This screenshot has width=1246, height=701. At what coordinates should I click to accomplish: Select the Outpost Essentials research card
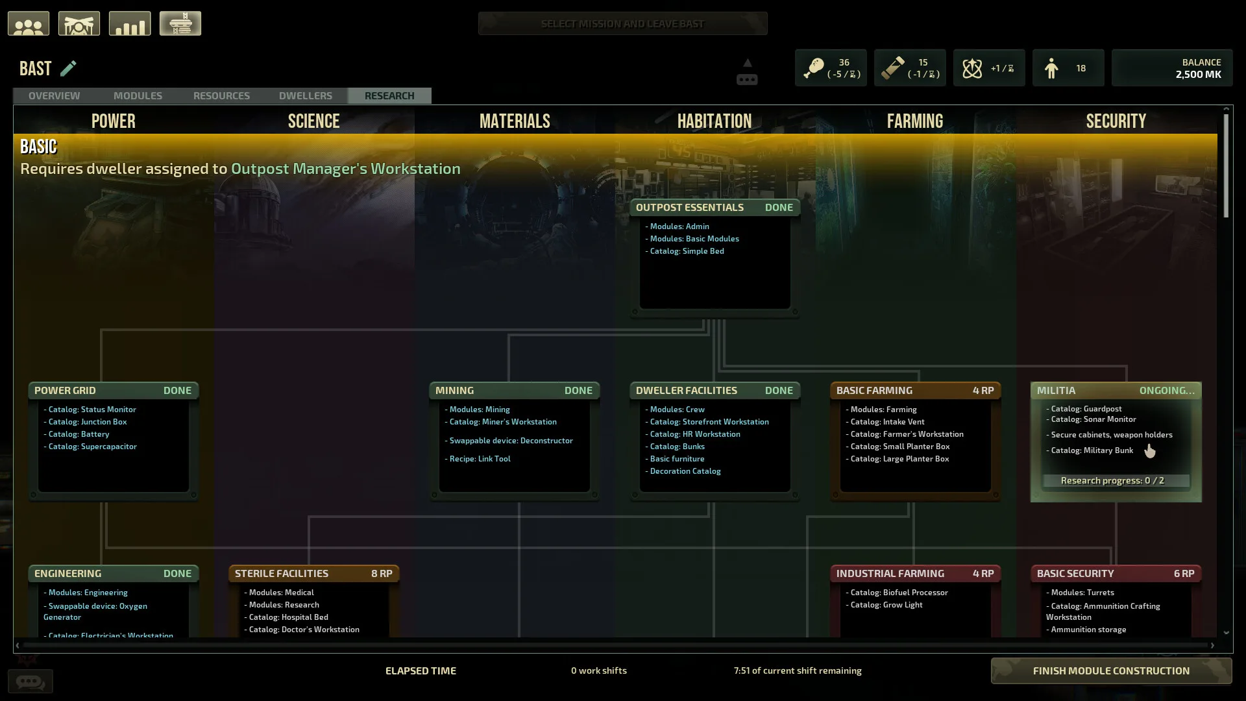click(x=715, y=258)
